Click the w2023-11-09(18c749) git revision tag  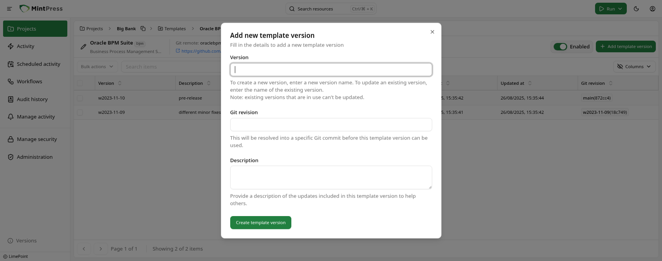pos(605,112)
